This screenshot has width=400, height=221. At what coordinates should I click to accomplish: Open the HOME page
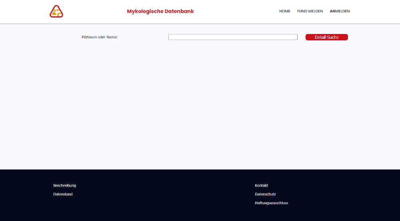pos(284,11)
